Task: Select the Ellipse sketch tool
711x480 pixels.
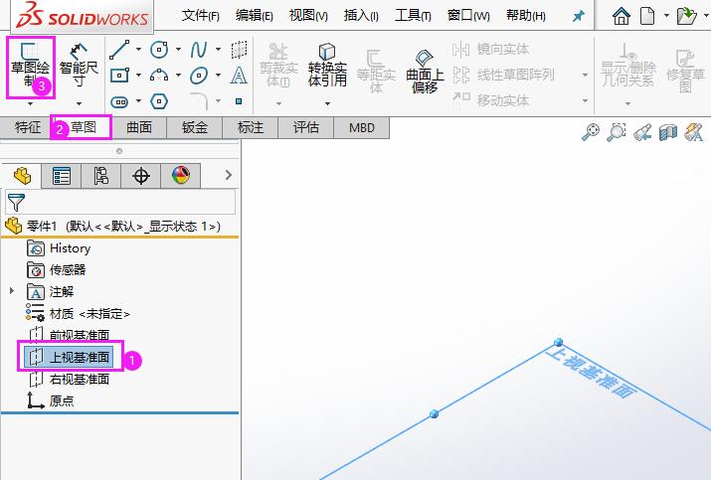Action: click(x=199, y=76)
